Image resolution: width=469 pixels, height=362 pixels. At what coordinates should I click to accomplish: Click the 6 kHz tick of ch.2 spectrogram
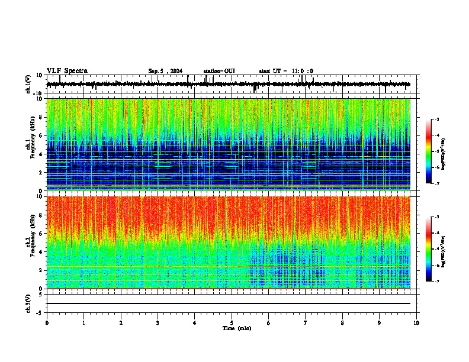click(41, 234)
